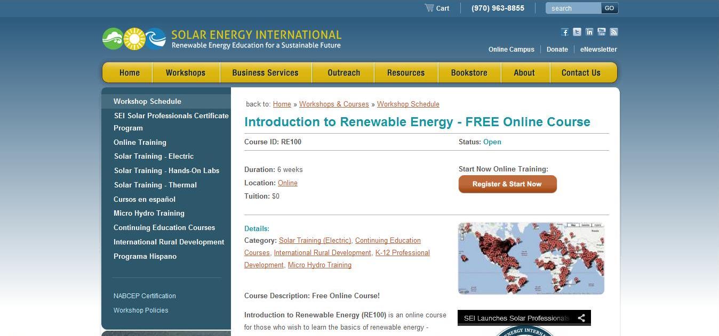Click the Solar Energy International logo
The image size is (719, 336).
[x=222, y=39]
